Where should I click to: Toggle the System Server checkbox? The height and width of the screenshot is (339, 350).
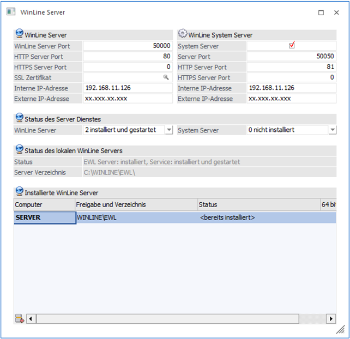coord(292,46)
